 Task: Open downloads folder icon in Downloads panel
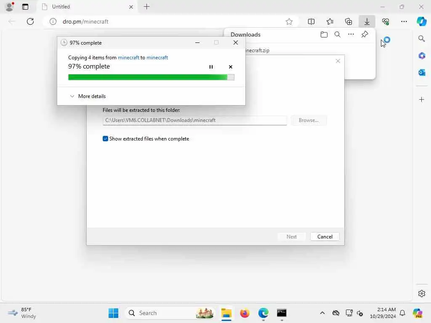324,34
